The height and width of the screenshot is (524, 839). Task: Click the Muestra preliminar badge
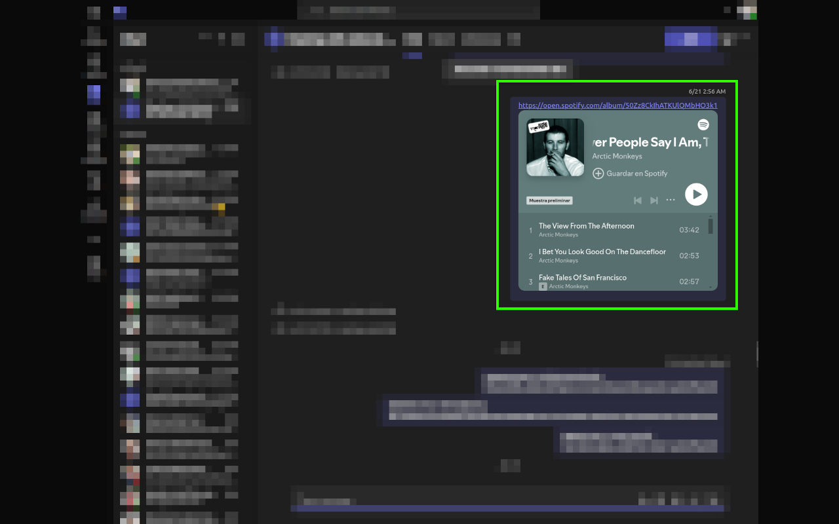coord(549,200)
